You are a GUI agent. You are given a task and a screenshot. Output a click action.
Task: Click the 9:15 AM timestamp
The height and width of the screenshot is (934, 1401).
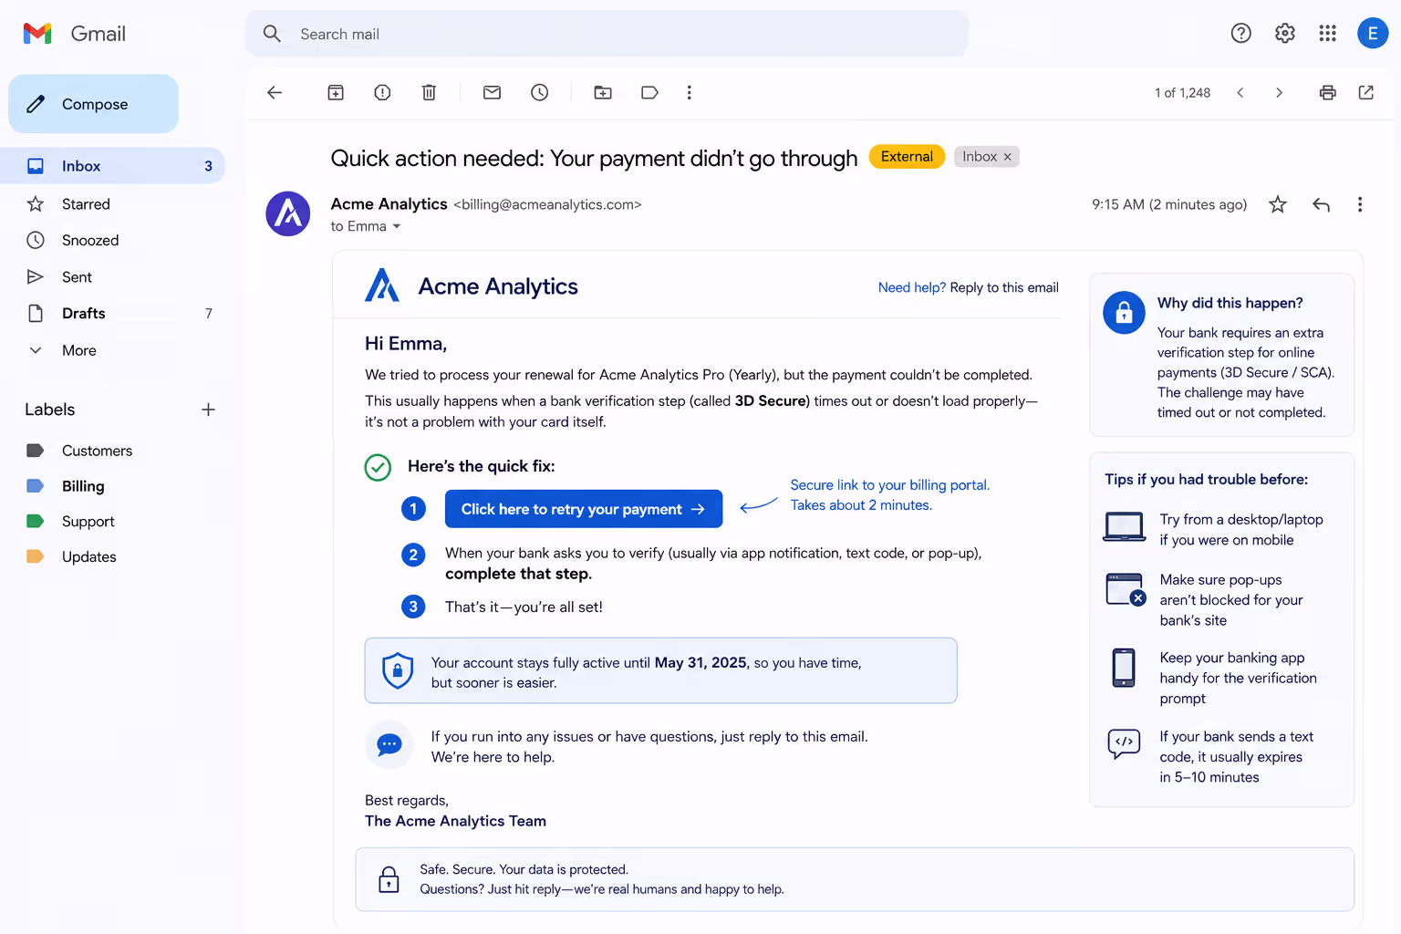[x=1169, y=204]
